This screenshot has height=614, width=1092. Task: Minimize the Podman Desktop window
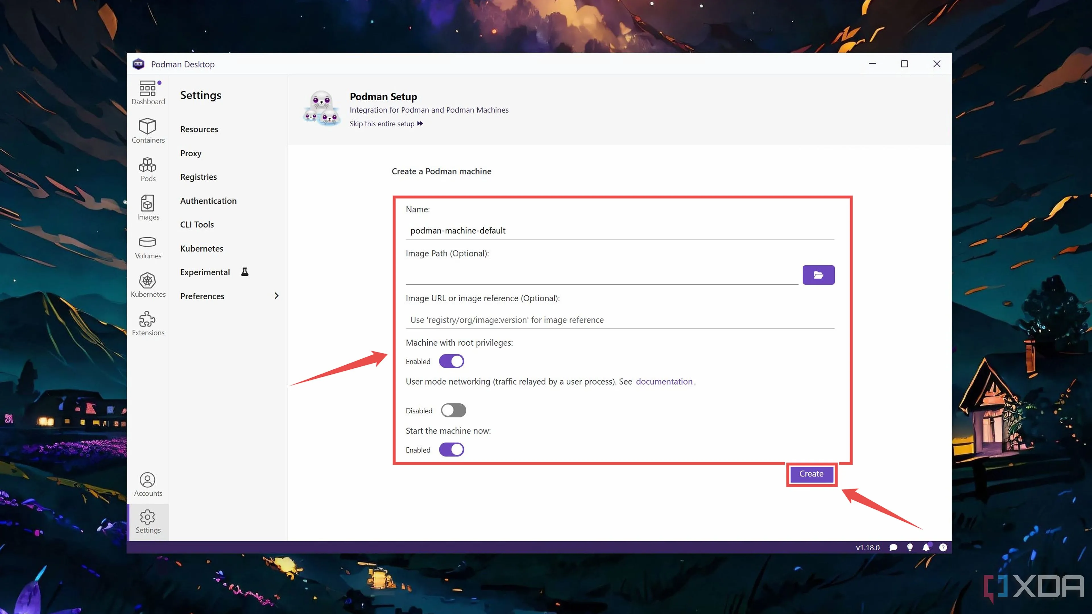872,64
